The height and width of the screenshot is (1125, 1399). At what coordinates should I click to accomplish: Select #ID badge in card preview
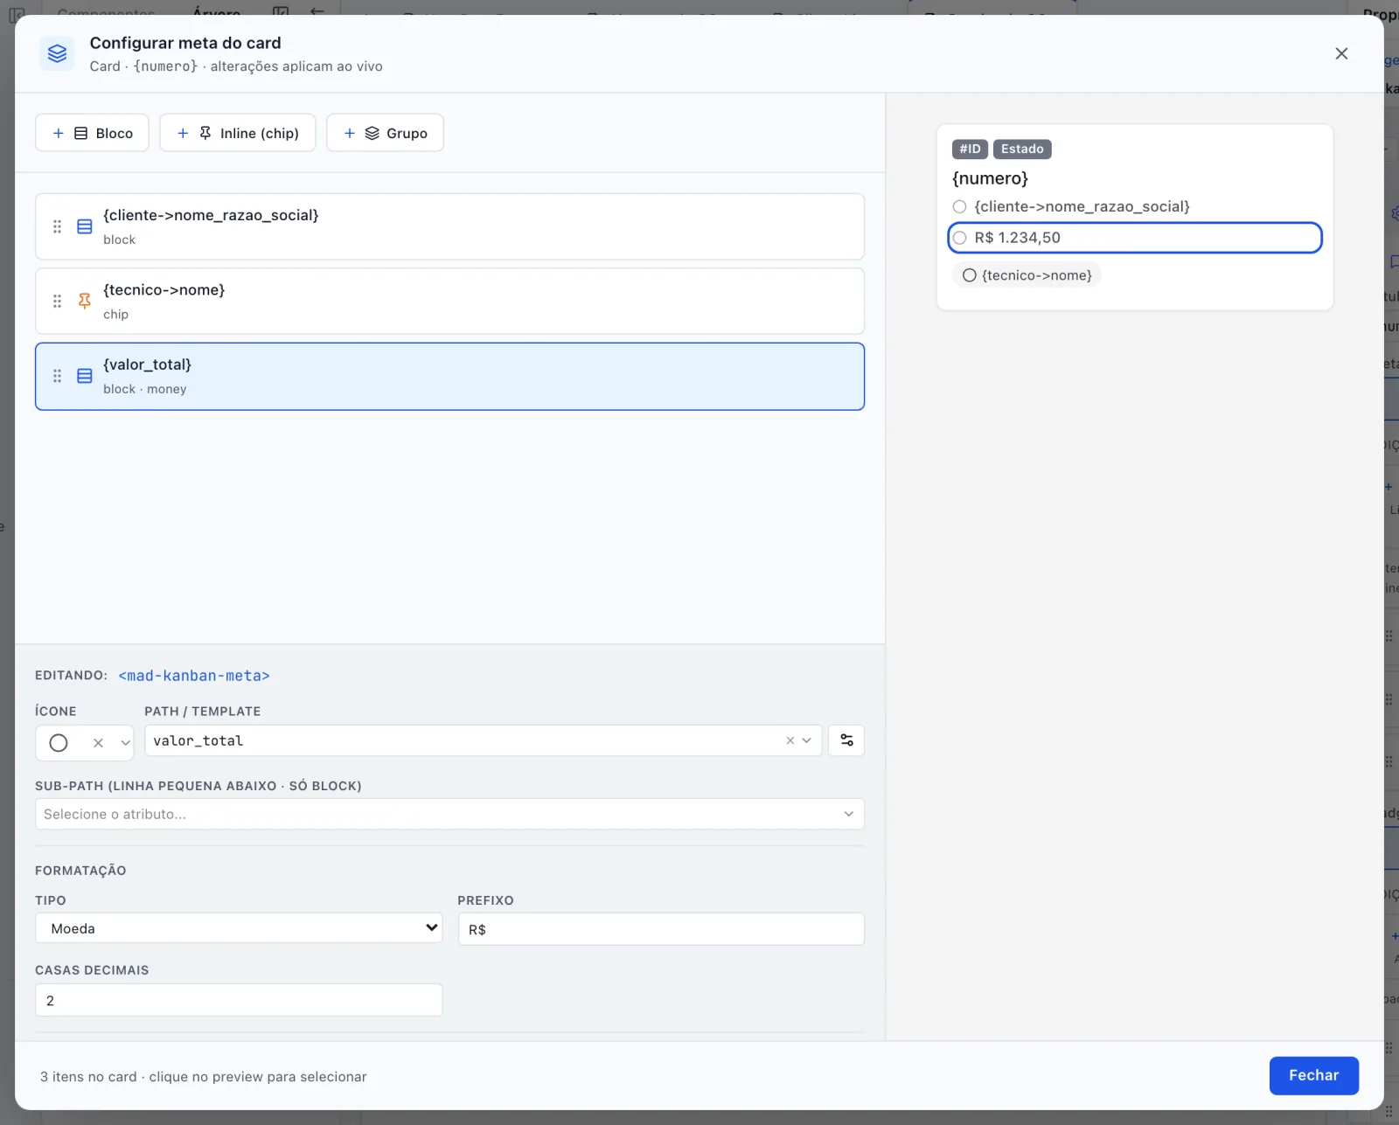(970, 149)
